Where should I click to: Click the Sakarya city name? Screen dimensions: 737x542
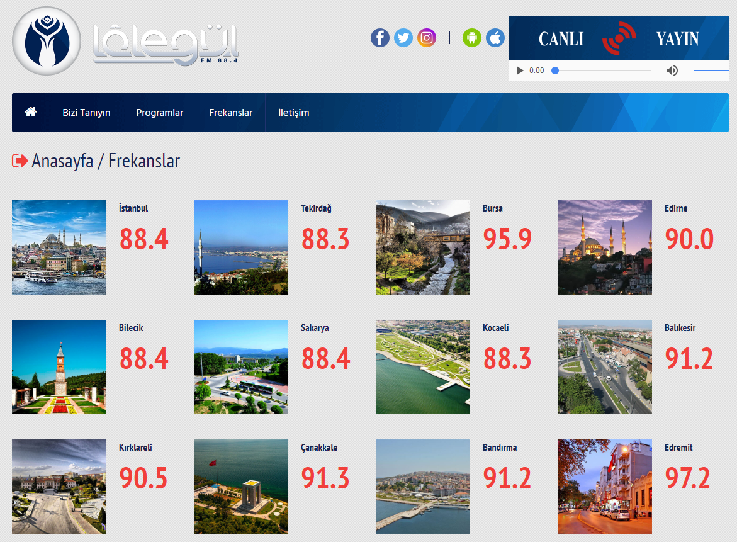tap(315, 327)
